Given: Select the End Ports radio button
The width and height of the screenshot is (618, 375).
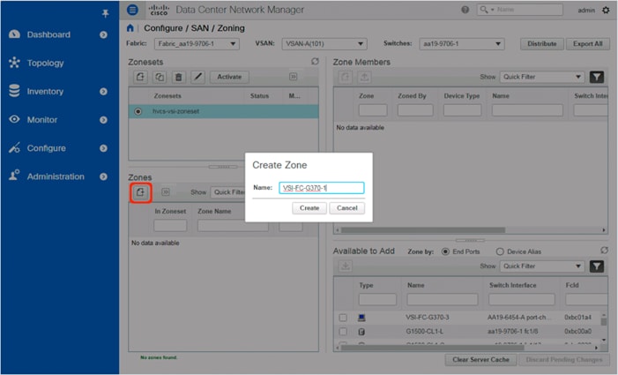Looking at the screenshot, I should tap(445, 251).
